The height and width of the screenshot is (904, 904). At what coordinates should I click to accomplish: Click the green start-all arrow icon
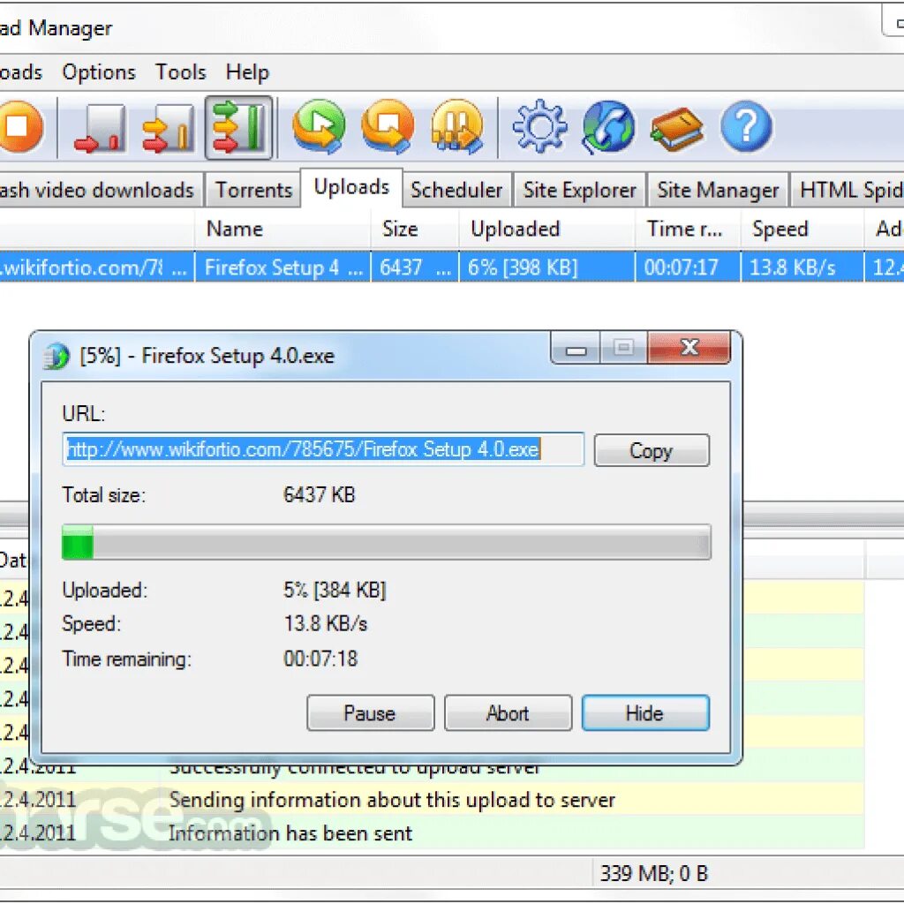pyautogui.click(x=319, y=127)
